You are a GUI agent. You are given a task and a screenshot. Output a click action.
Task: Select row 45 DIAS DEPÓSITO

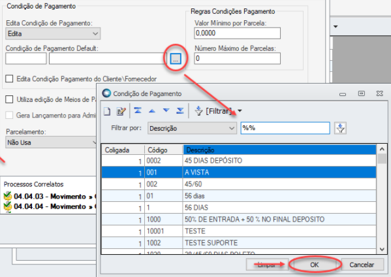pyautogui.click(x=239, y=161)
